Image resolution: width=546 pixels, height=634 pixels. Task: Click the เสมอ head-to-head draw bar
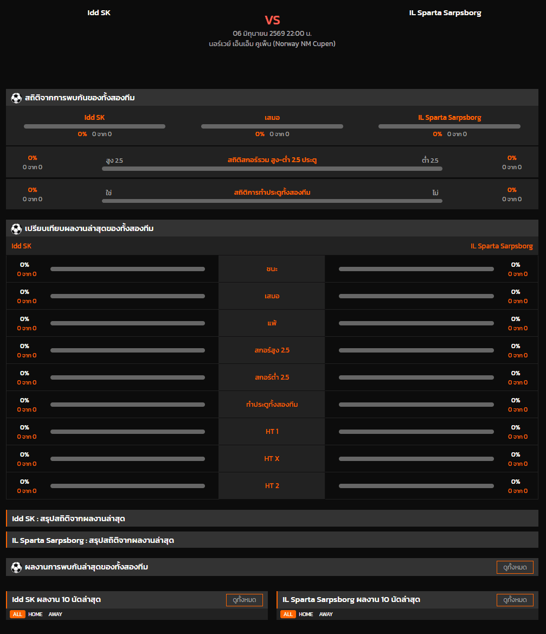coord(272,126)
